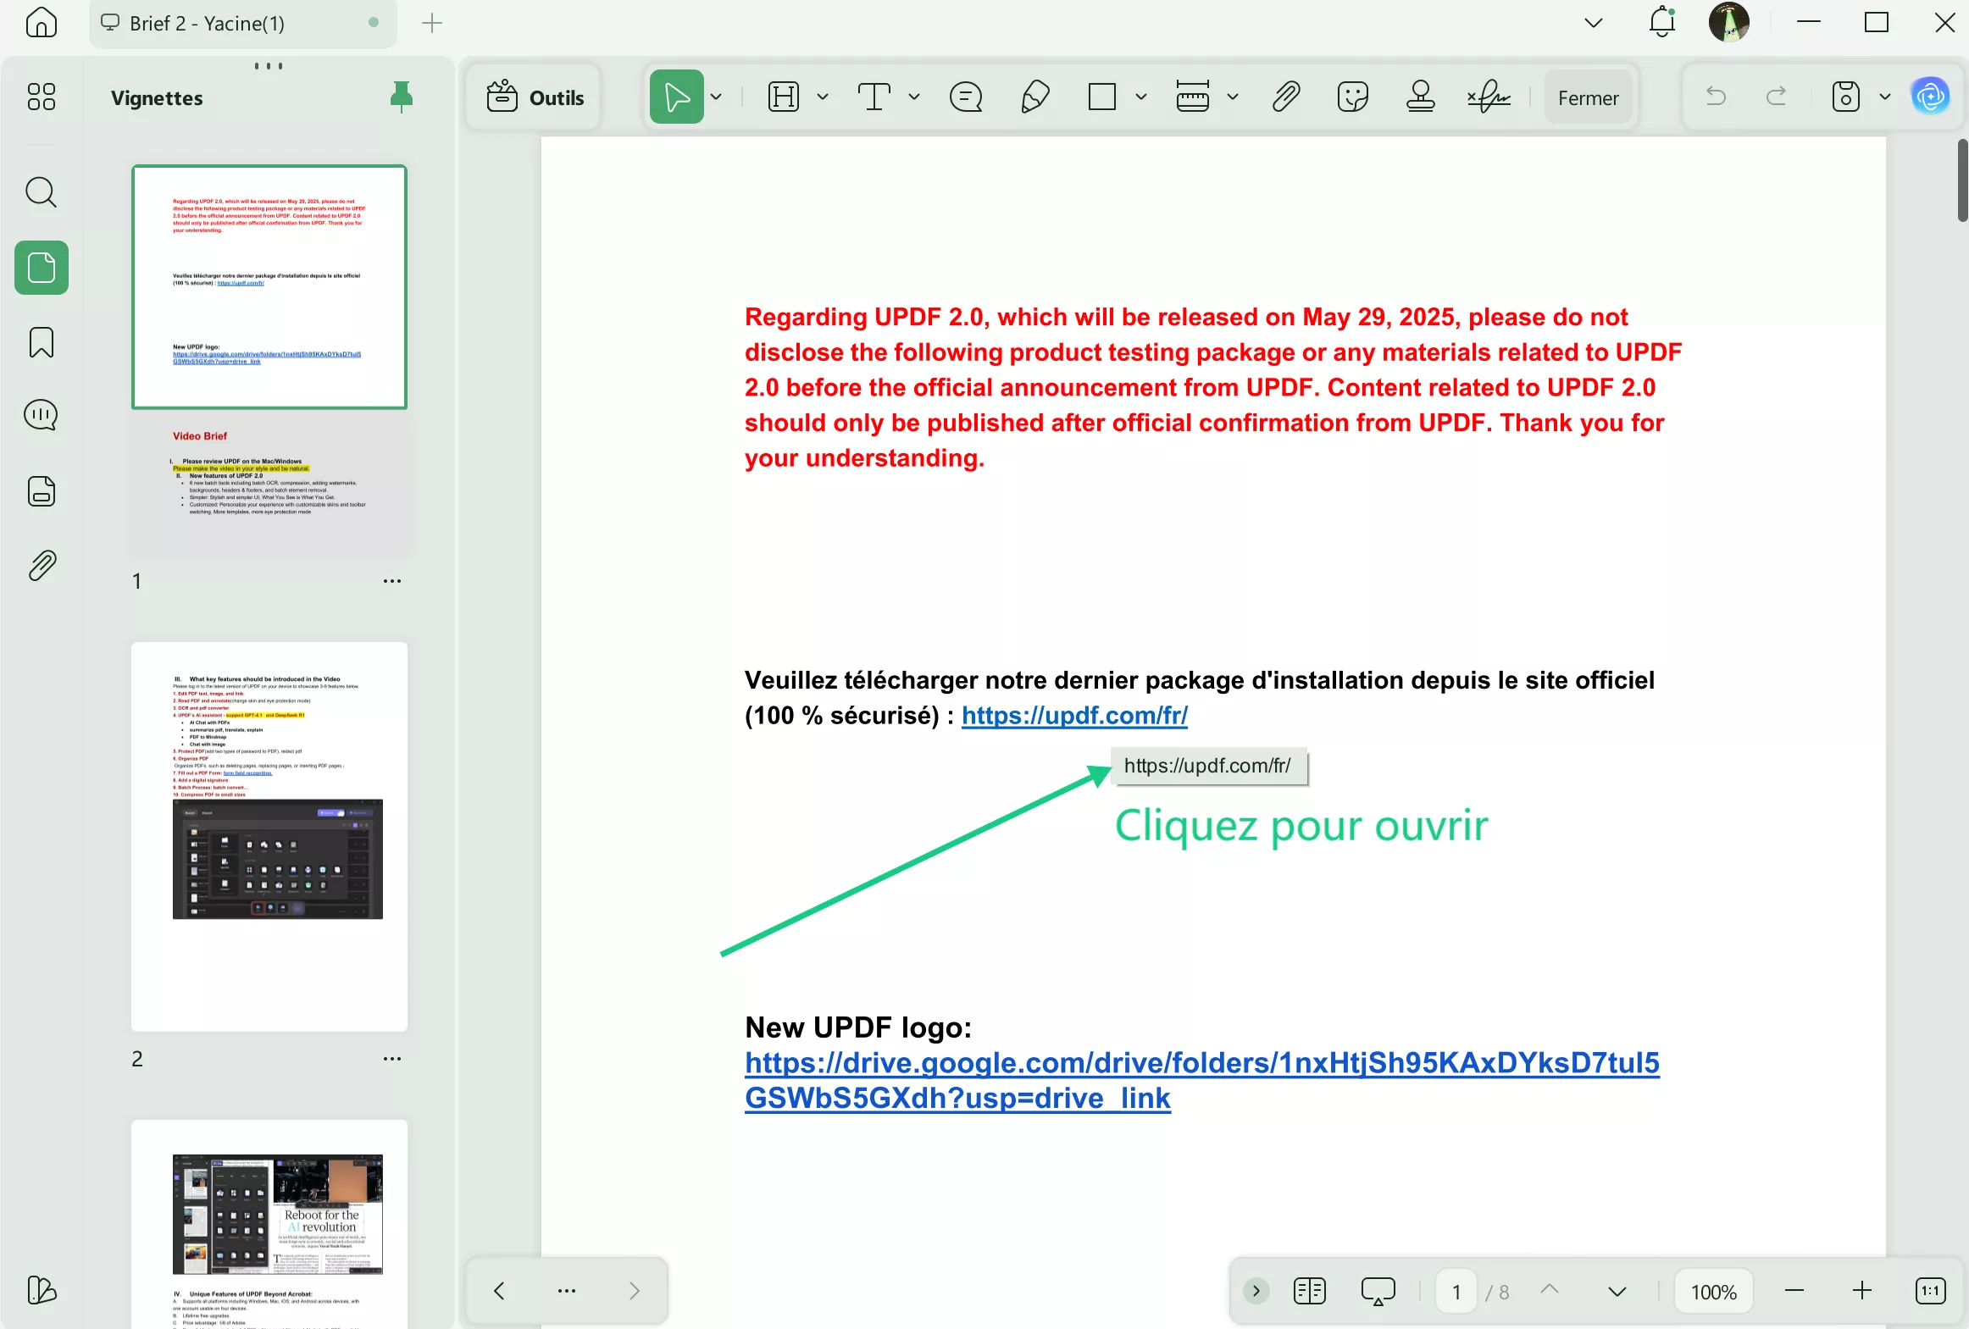1969x1329 pixels.
Task: Open the attachments panel
Action: [x=40, y=565]
